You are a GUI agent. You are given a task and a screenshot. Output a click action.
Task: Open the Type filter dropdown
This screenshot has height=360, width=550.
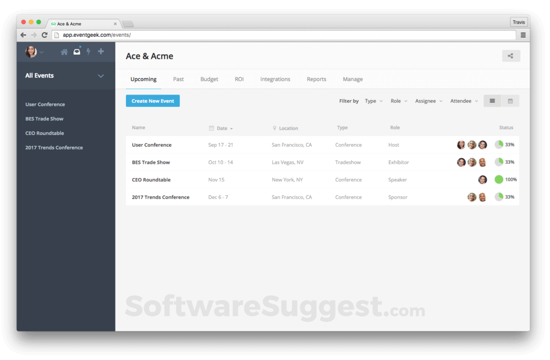tap(373, 101)
